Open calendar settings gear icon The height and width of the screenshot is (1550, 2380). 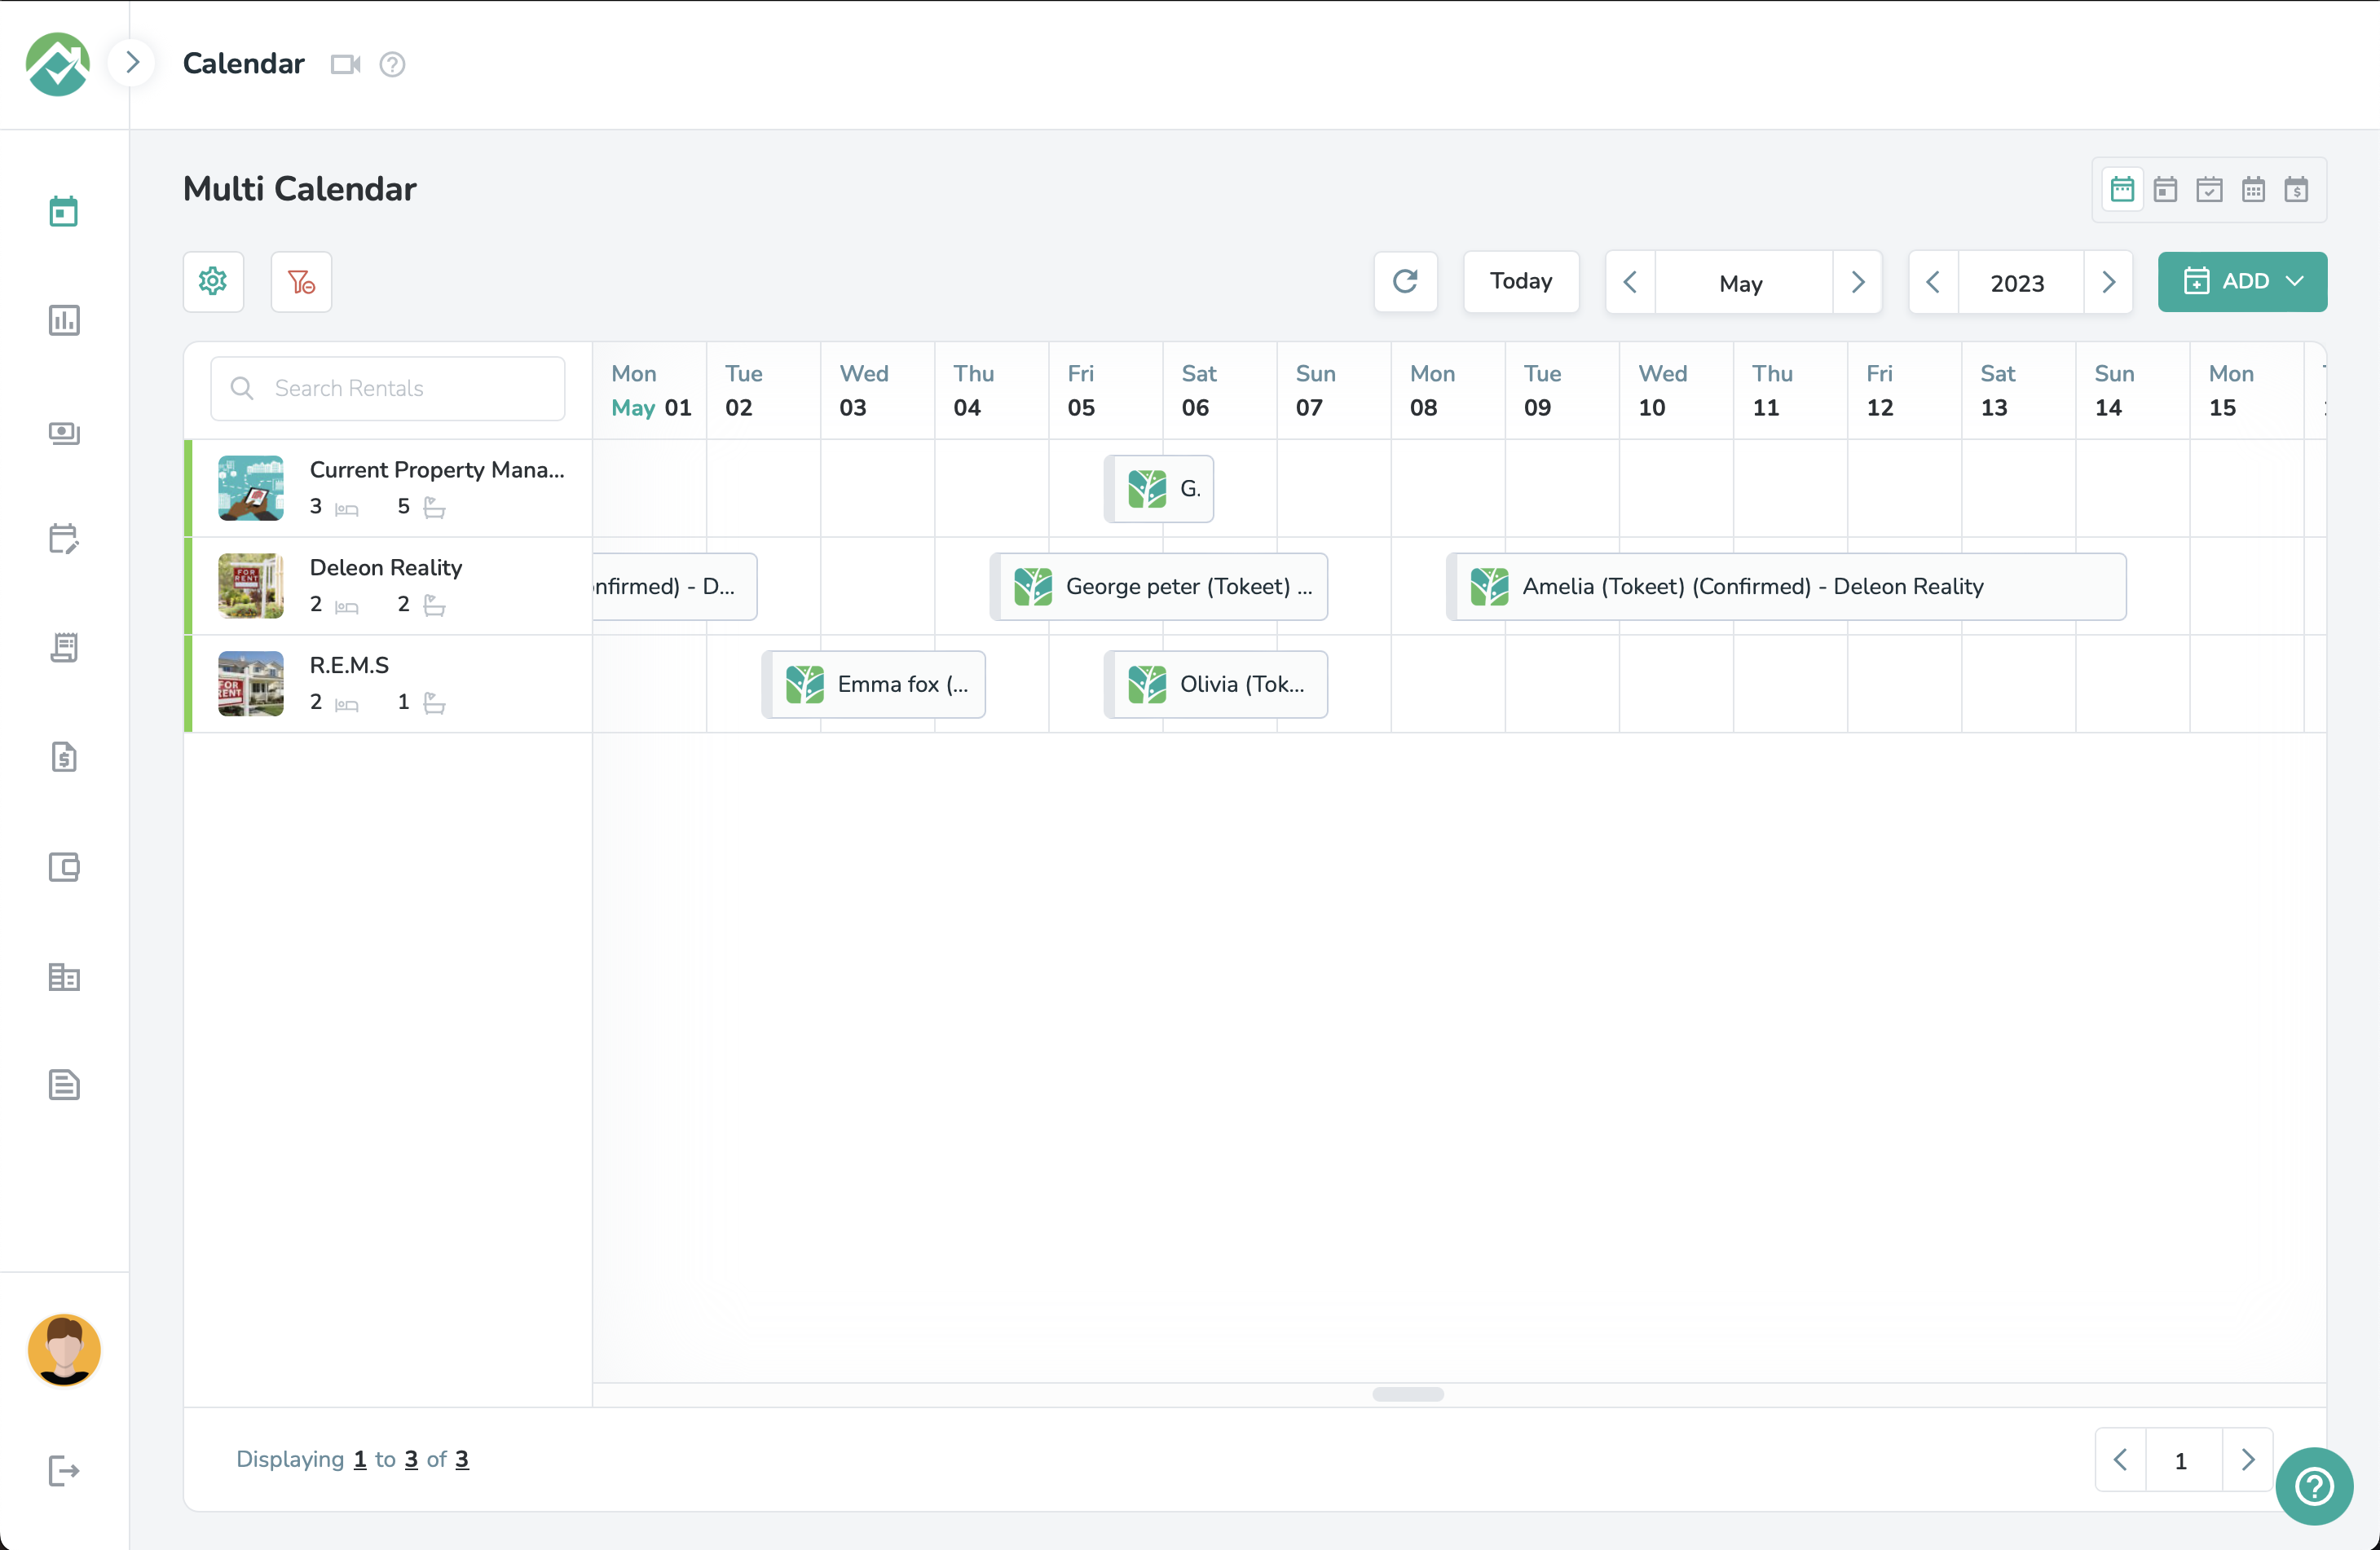(213, 281)
